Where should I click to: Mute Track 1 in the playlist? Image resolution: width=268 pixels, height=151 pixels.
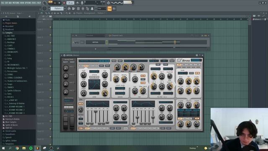[50, 27]
